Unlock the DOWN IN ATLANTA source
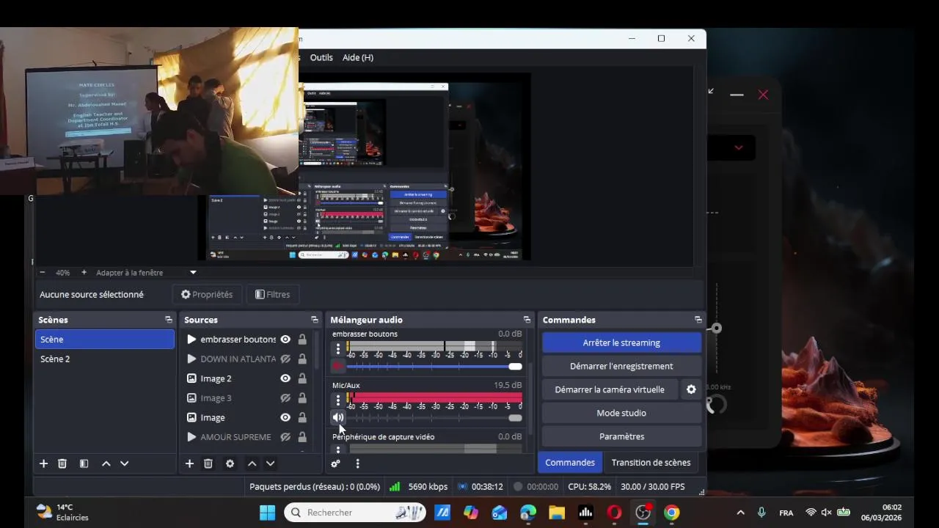The width and height of the screenshot is (939, 528). pos(302,359)
